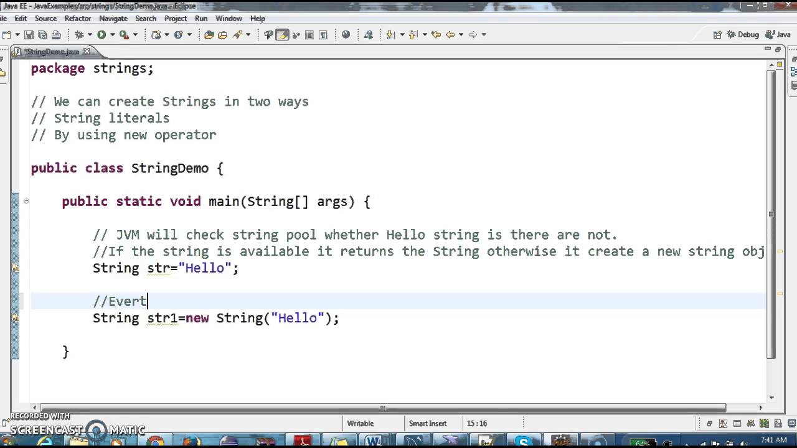This screenshot has height=448, width=797.
Task: Click the New Java Class icon
Action: (178, 35)
